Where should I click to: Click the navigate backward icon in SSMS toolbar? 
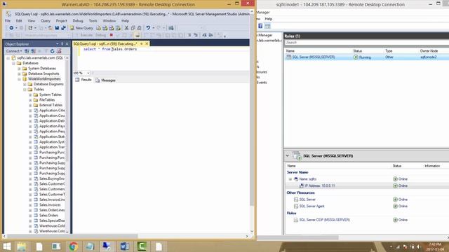click(11, 28)
